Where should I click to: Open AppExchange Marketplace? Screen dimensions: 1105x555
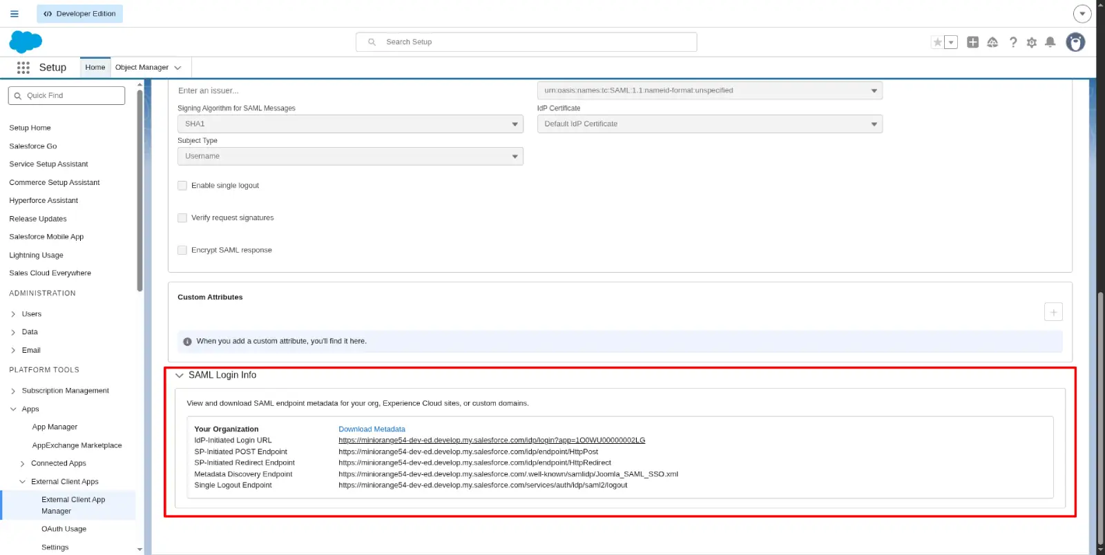(77, 446)
